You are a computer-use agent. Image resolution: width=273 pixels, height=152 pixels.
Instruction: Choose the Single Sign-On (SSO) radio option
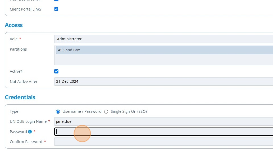tap(106, 111)
